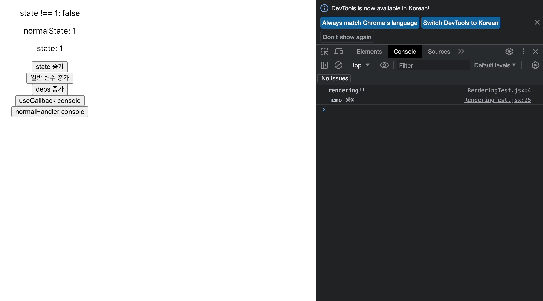543x301 pixels.
Task: Open the three-dot customize DevTools menu
Action: (x=523, y=52)
